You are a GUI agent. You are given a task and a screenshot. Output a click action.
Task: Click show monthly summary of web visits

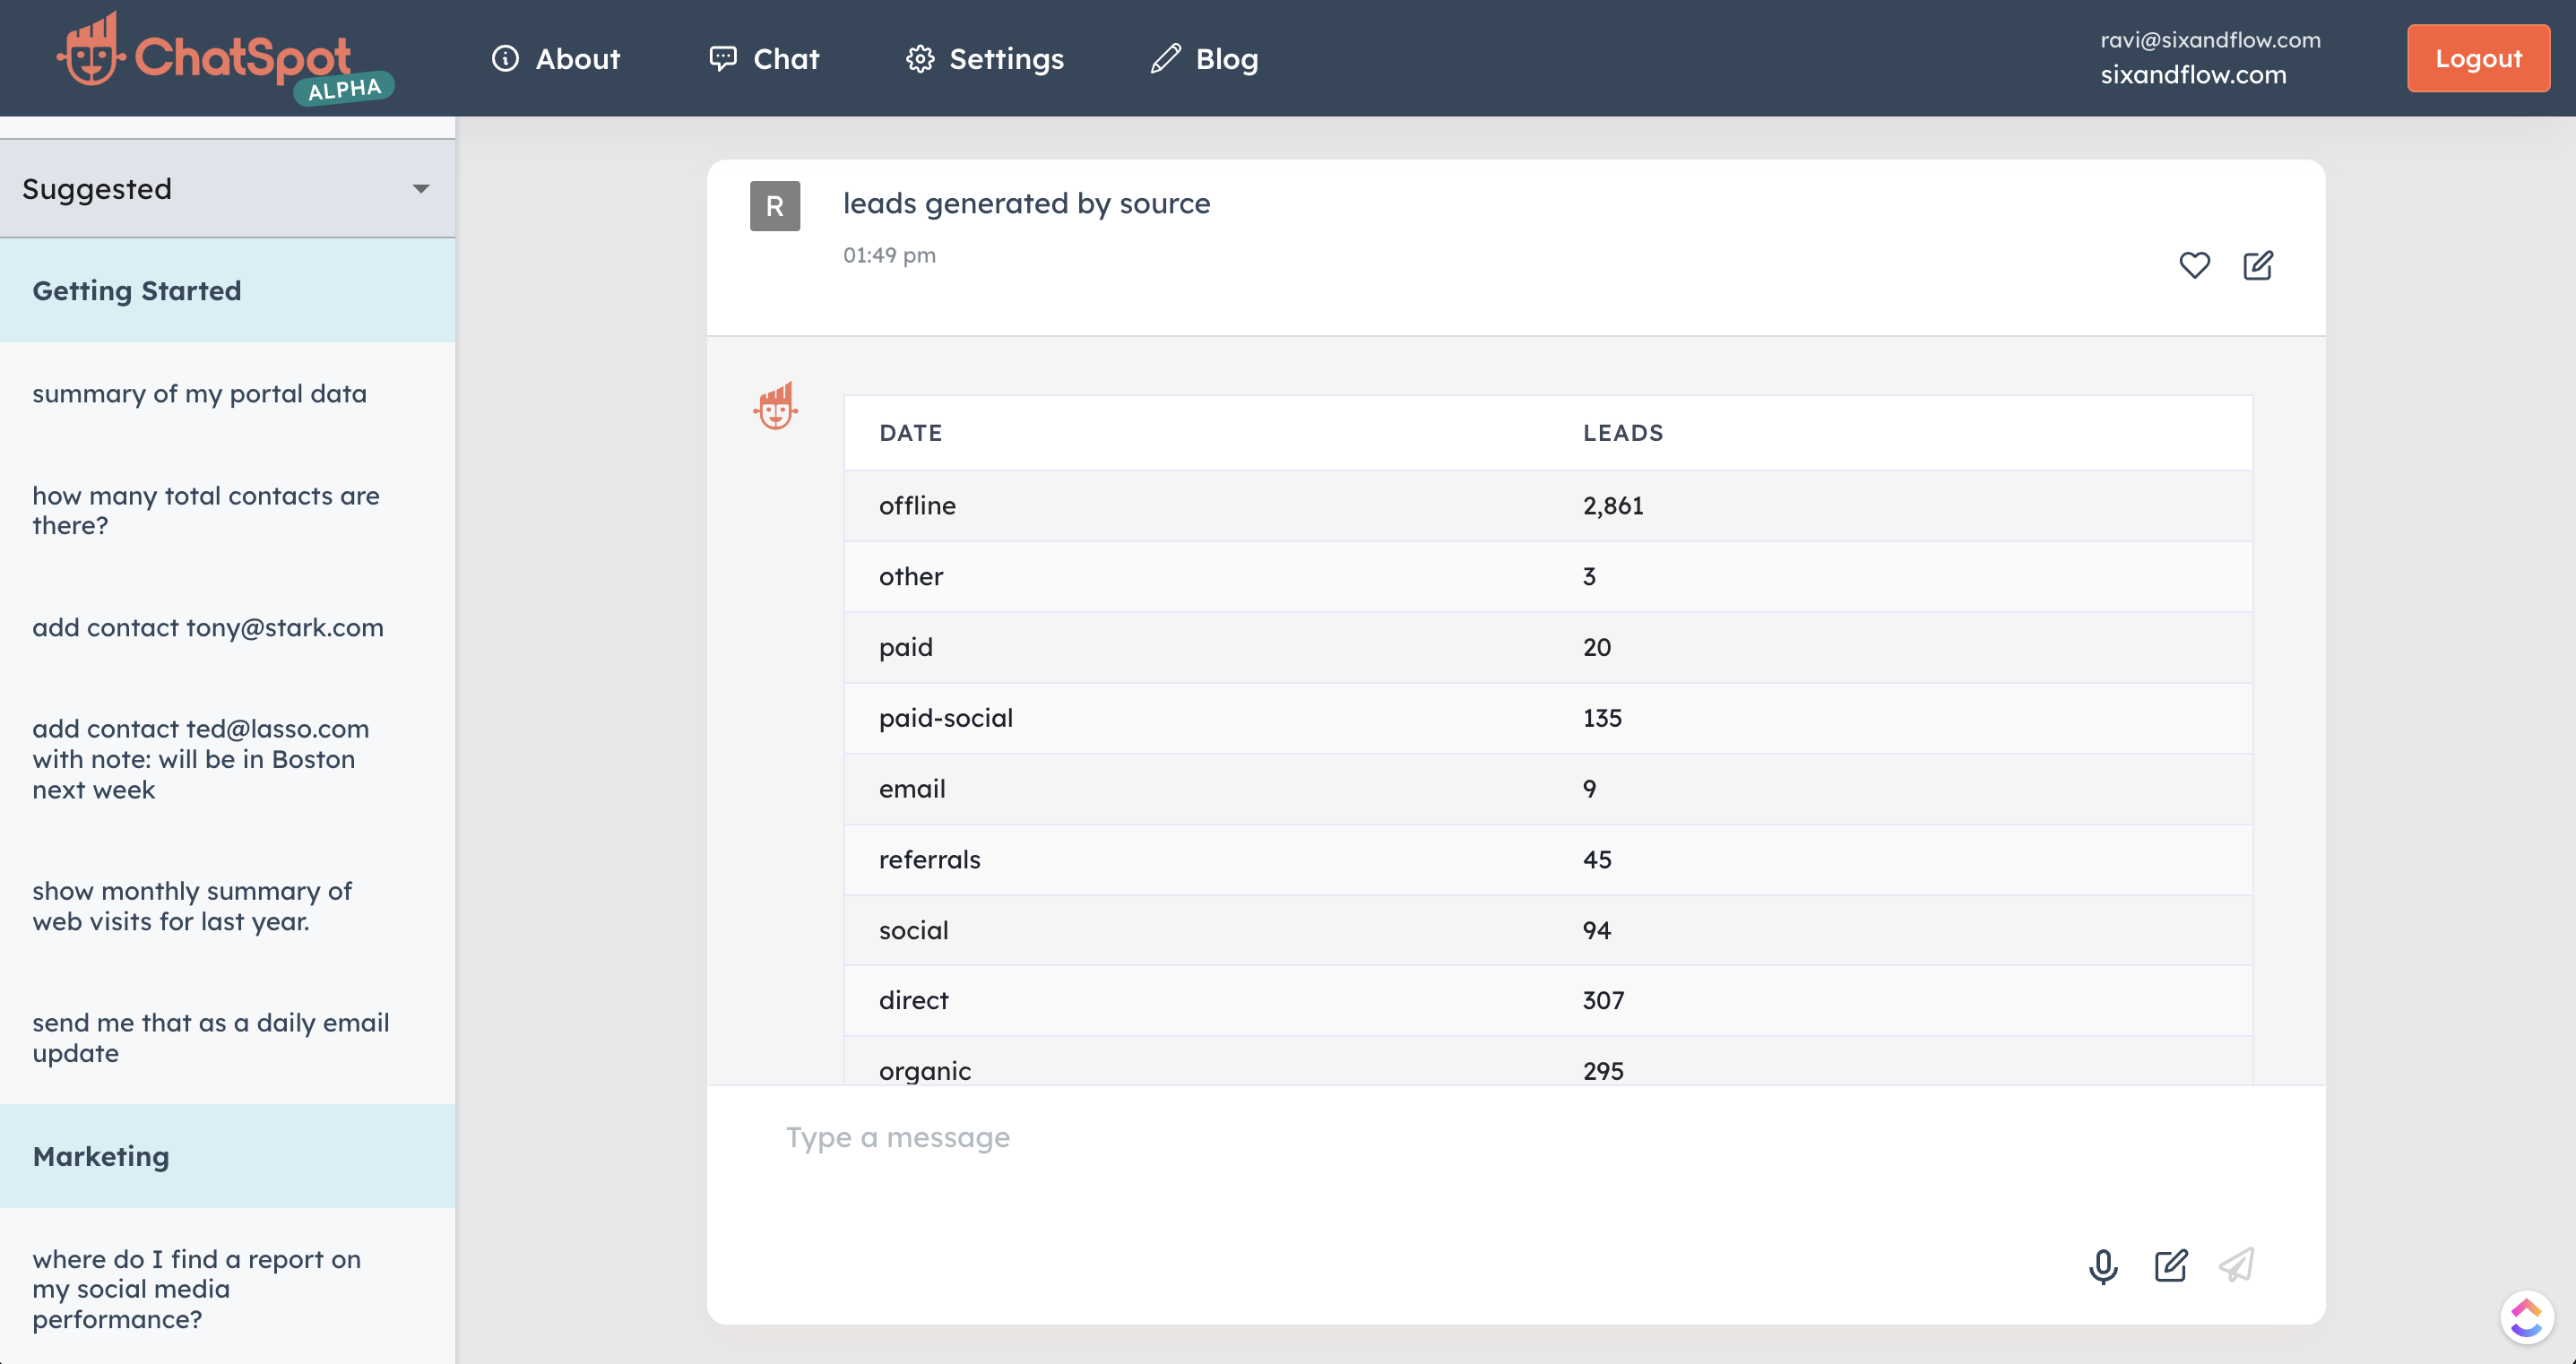(x=193, y=904)
